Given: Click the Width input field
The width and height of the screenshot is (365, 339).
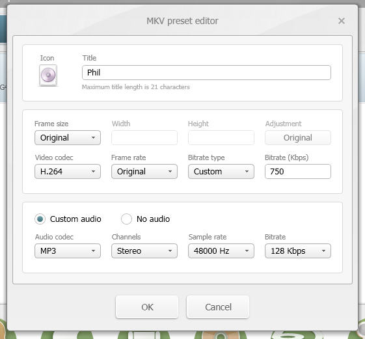Looking at the screenshot, I should (144, 137).
